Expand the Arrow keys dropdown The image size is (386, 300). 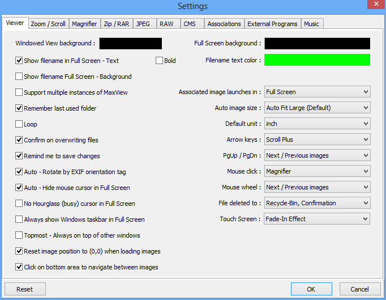[x=318, y=140]
